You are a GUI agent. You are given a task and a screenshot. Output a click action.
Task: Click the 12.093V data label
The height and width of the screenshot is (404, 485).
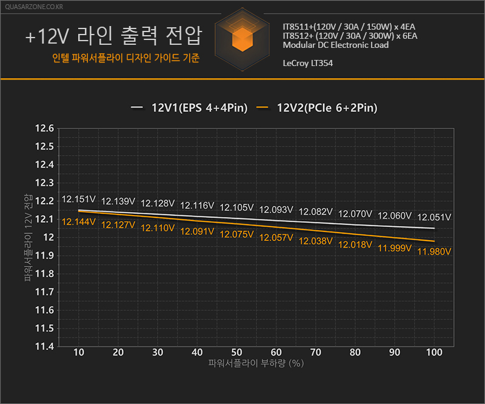(x=276, y=210)
